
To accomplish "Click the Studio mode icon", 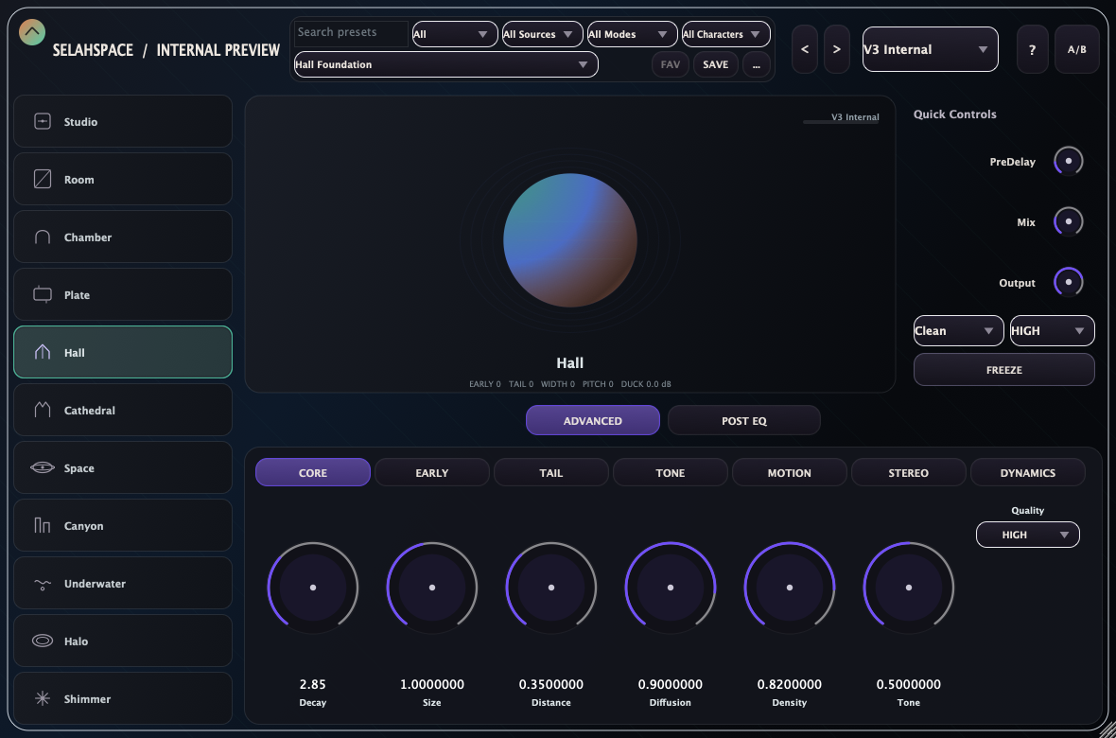I will pos(43,122).
